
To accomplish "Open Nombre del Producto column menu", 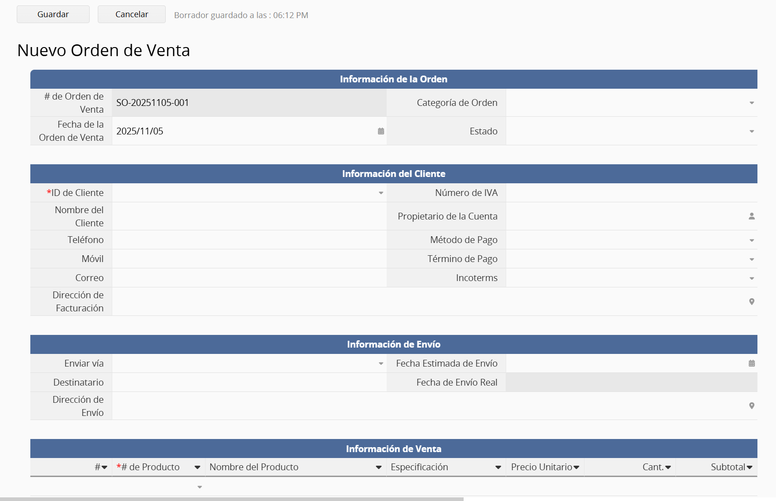I will (x=378, y=468).
